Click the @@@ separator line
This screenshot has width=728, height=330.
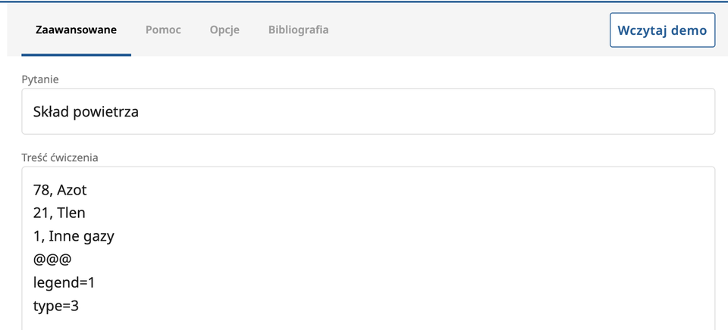click(x=52, y=260)
